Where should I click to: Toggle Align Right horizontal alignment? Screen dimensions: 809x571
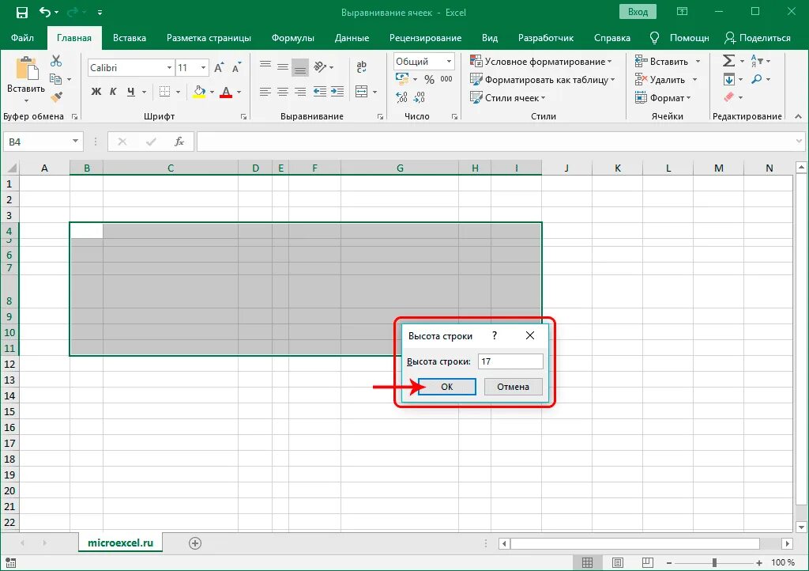click(300, 92)
